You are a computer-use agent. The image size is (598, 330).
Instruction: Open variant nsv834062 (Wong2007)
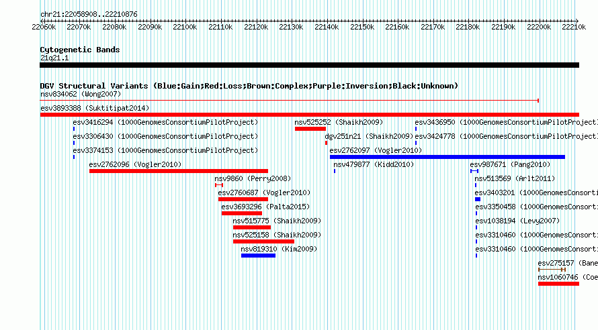click(81, 94)
